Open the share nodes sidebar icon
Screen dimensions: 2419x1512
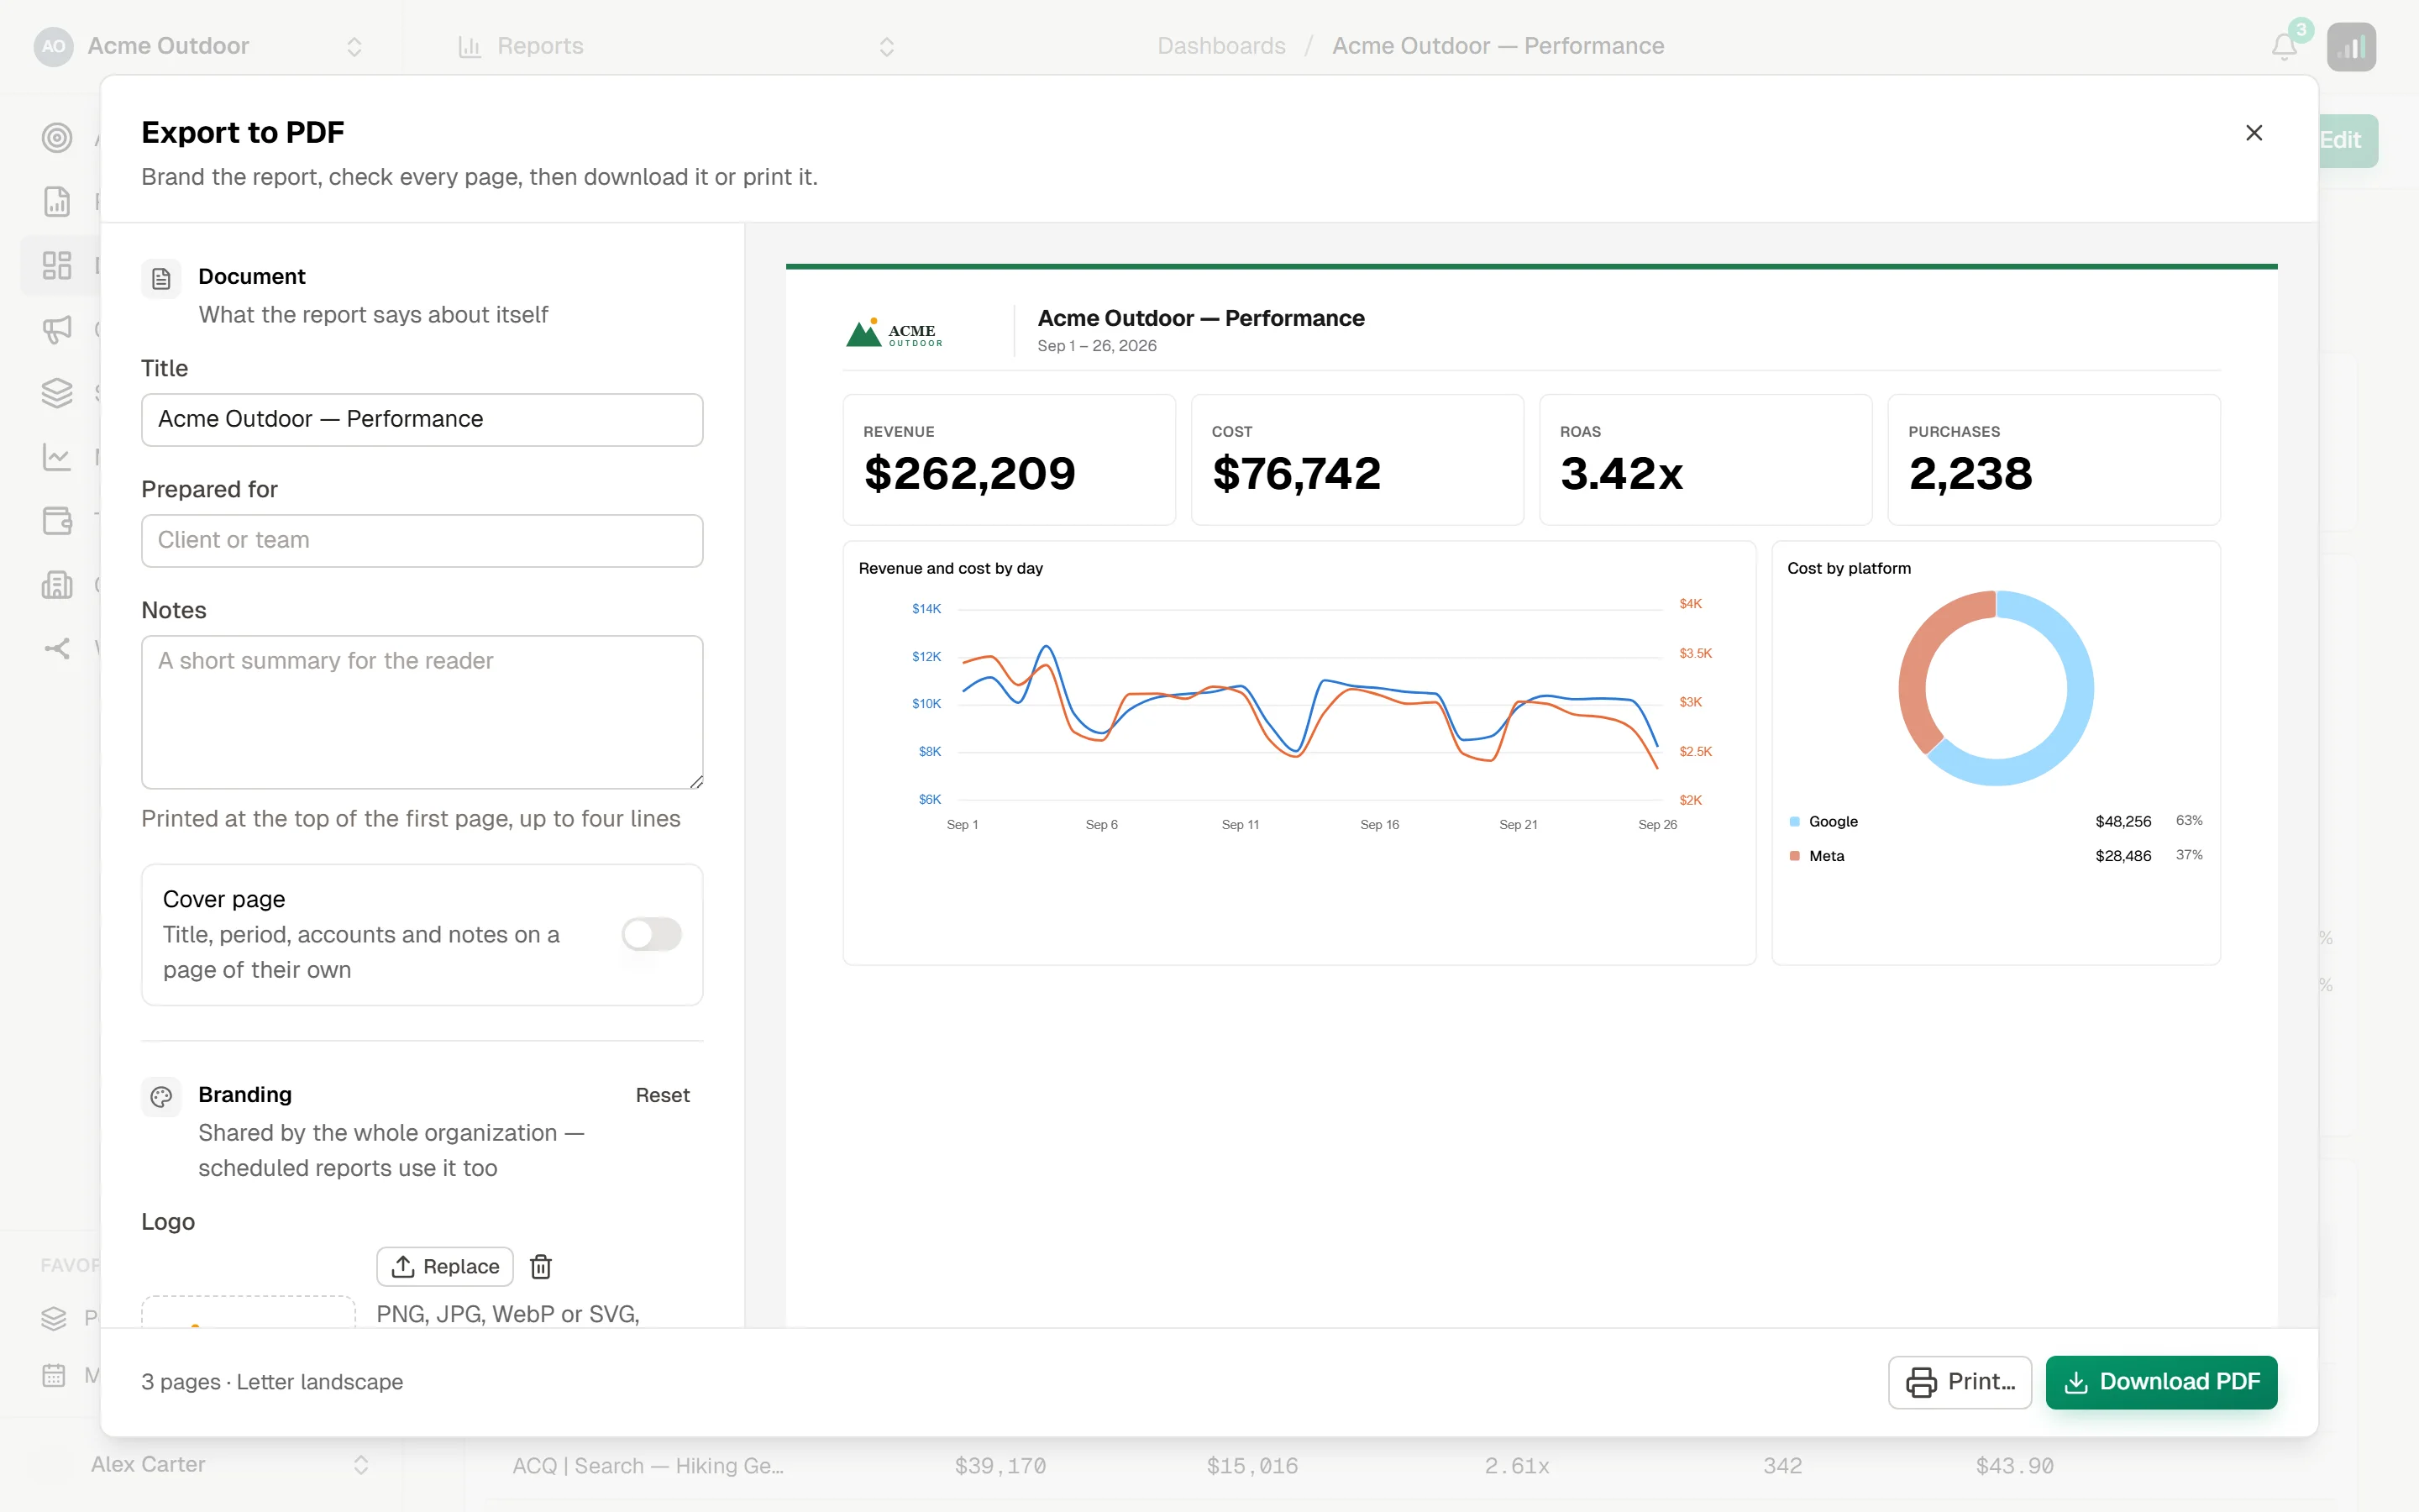[57, 648]
